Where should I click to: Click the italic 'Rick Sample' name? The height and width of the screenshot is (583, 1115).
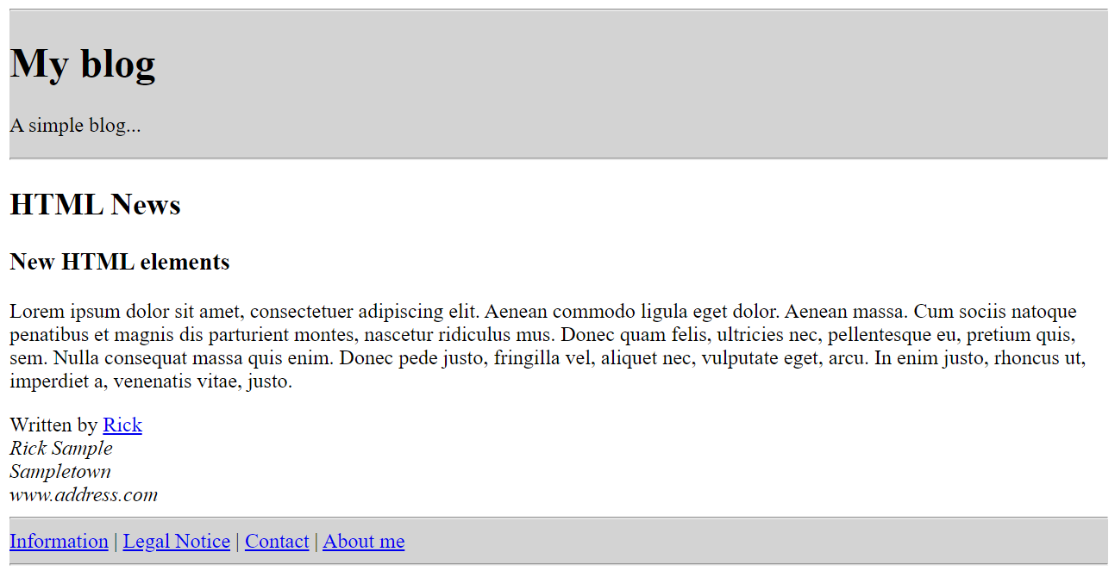tap(61, 449)
